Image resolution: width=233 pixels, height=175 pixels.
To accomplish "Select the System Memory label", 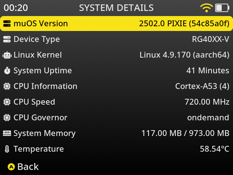I will click(44, 133).
